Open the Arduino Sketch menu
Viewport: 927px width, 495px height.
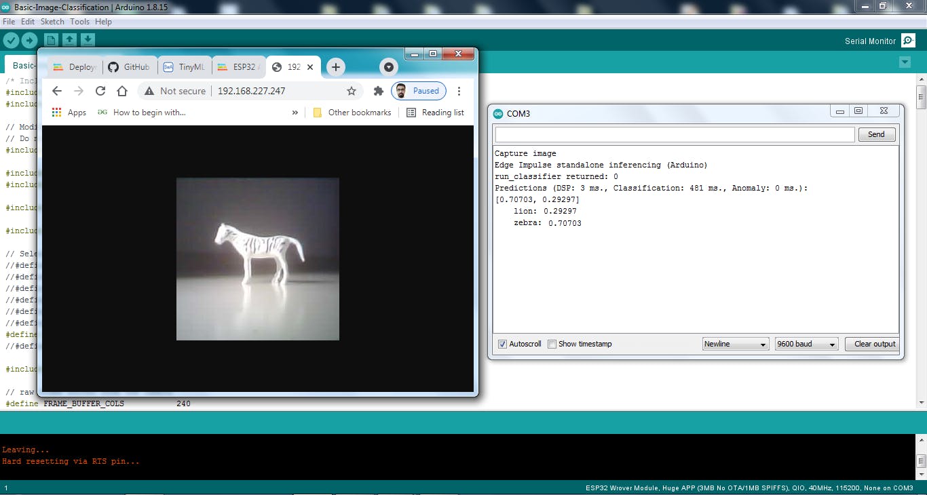point(52,22)
